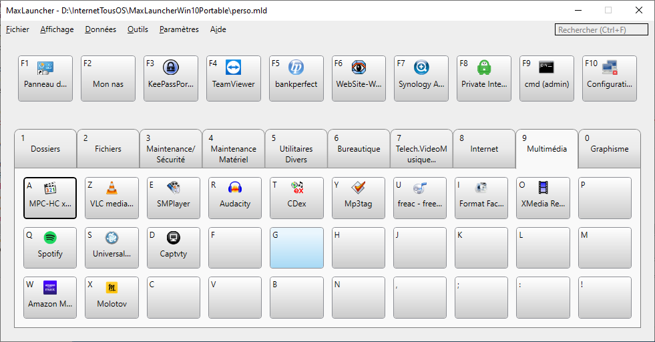Select the empty N key button

pos(359,297)
